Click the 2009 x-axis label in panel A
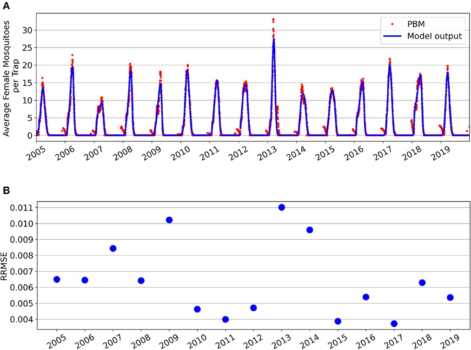 pyautogui.click(x=152, y=153)
